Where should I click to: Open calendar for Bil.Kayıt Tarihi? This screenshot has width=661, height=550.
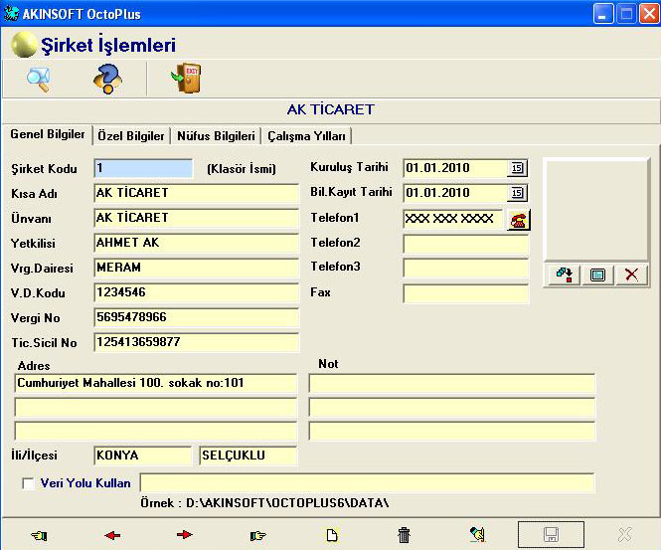tap(517, 193)
